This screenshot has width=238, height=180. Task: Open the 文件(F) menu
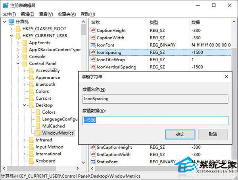point(9,14)
